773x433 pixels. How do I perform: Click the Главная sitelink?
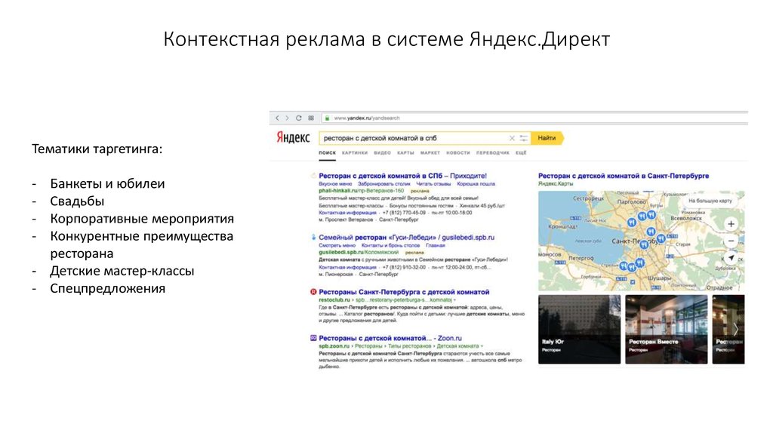(x=436, y=245)
